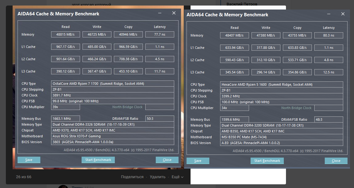Click memory bus value 1663.1 MHz
The width and height of the screenshot is (354, 188).
(66, 119)
